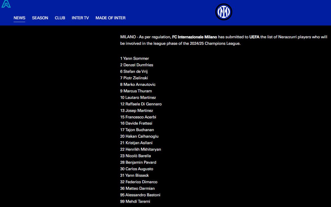Select 20 Hakan Calhanoglu in the list

click(139, 136)
